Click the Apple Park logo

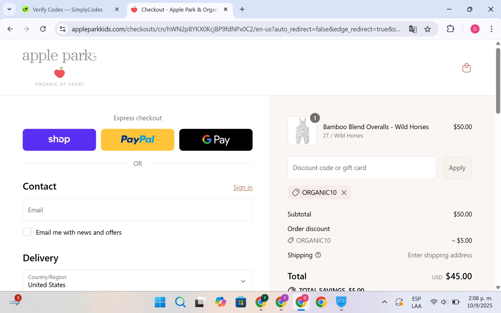point(59,68)
